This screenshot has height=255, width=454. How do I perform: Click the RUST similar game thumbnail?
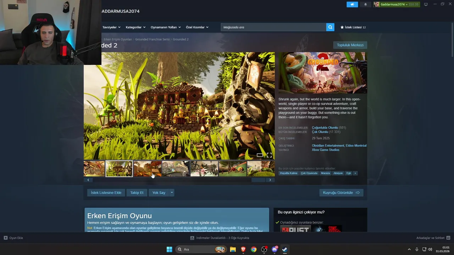point(295,229)
